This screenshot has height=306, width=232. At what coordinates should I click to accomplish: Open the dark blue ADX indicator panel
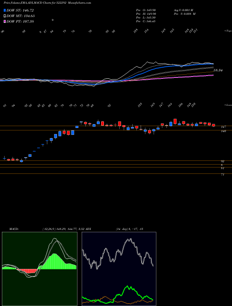click(x=119, y=269)
